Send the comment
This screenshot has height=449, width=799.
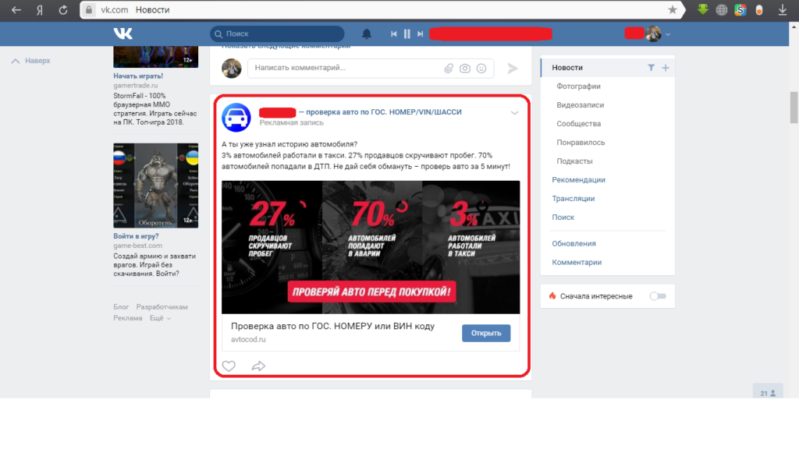click(513, 69)
